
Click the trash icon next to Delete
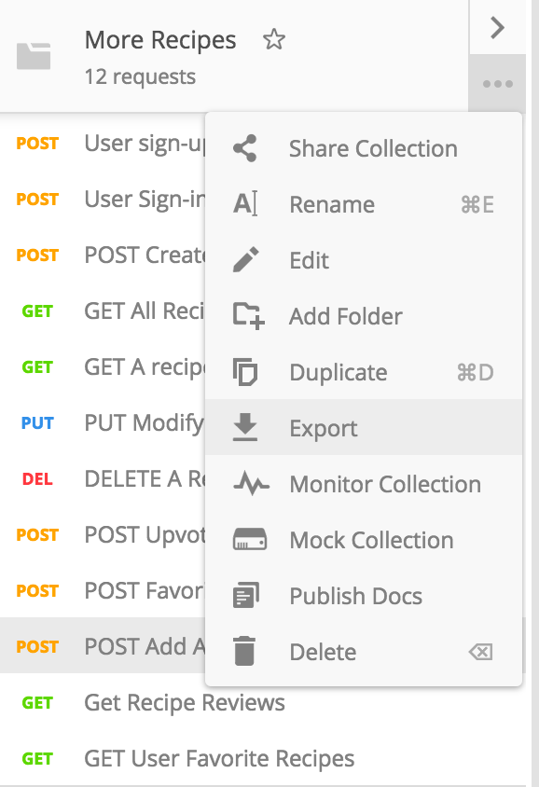pos(245,651)
